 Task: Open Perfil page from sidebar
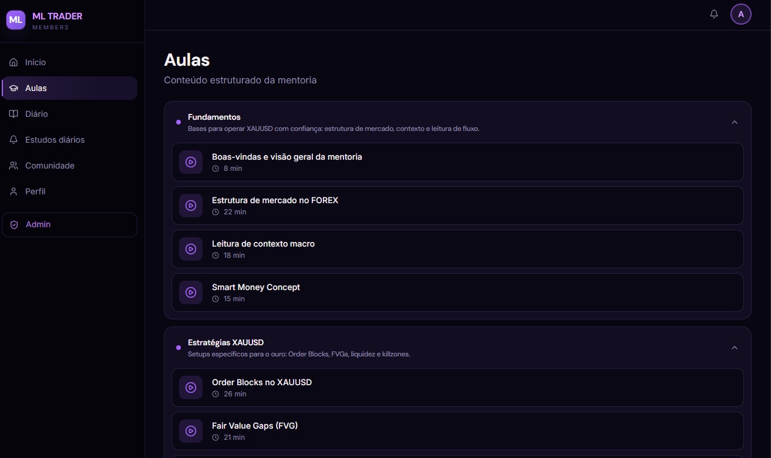pyautogui.click(x=69, y=191)
